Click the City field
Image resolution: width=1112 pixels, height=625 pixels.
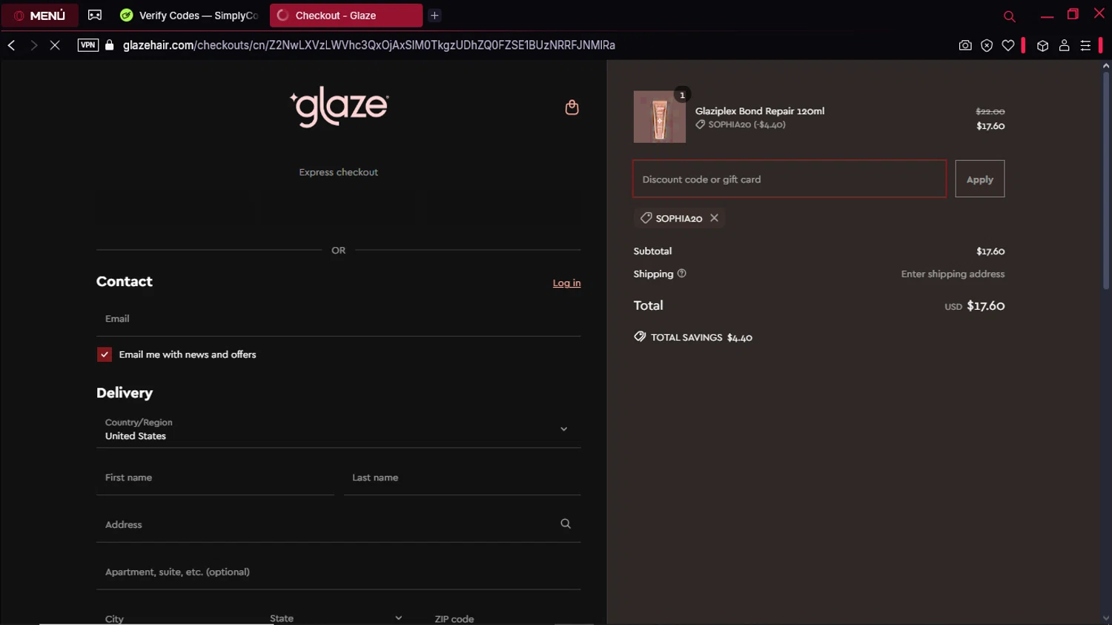click(x=175, y=618)
